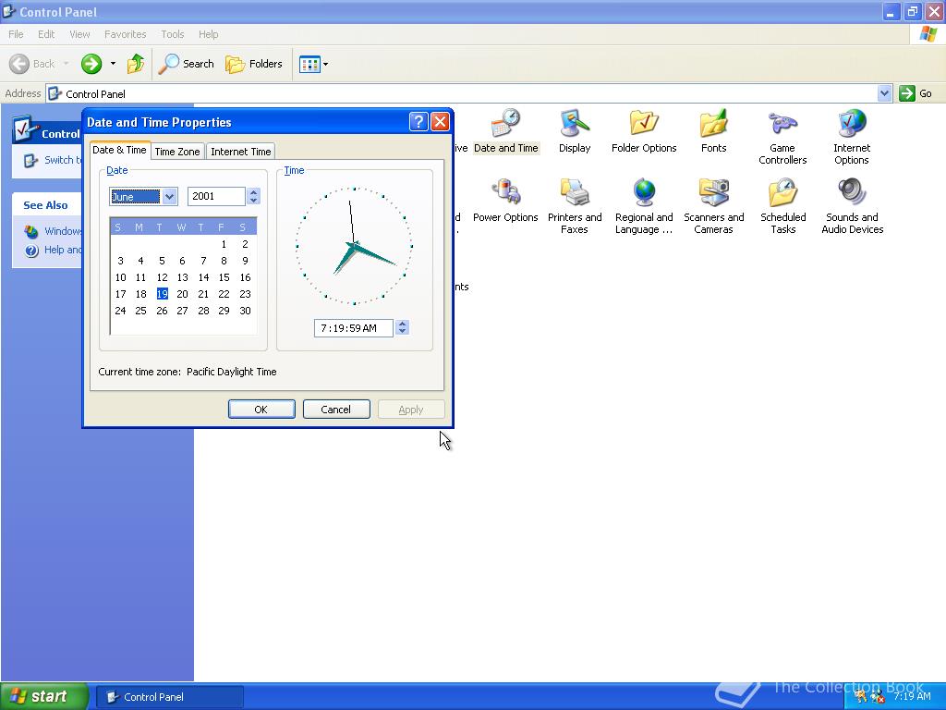This screenshot has width=946, height=710.
Task: Select day 7 in the calendar
Action: click(x=203, y=261)
